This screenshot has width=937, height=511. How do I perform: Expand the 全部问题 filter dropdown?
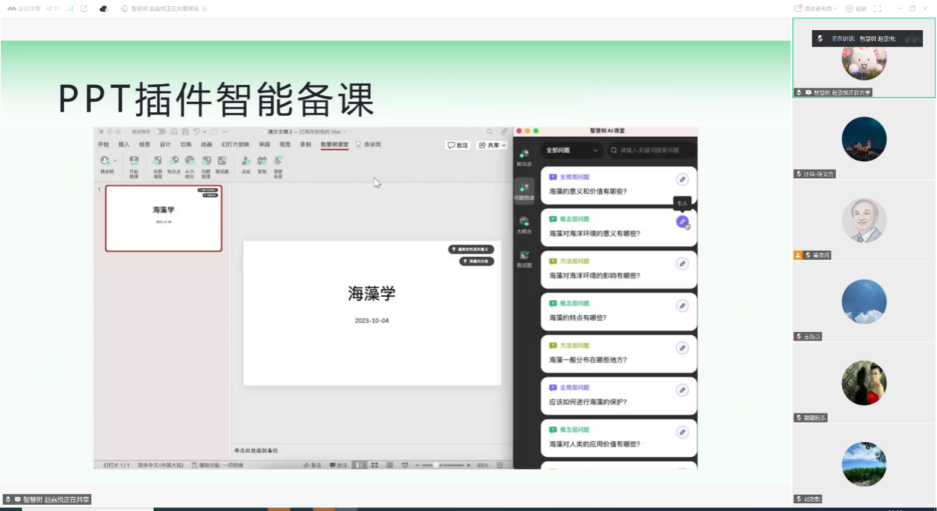[572, 150]
